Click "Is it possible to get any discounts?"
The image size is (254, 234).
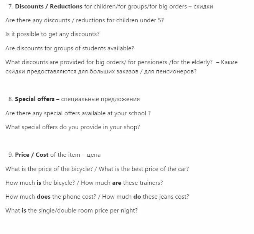tap(52, 34)
